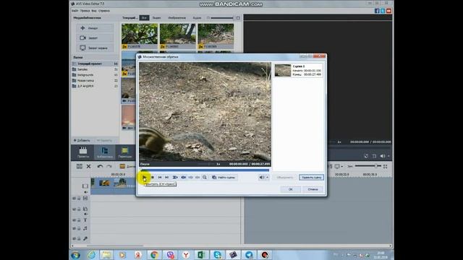Image resolution: width=463 pixels, height=260 pixels.
Task: Click the Add folder button
Action: [x=82, y=140]
